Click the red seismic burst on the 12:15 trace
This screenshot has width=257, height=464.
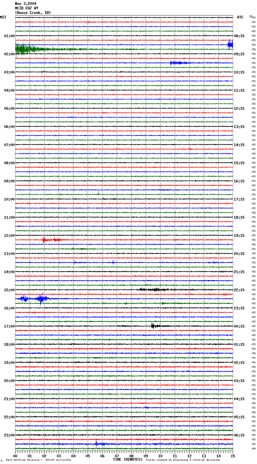click(51, 240)
